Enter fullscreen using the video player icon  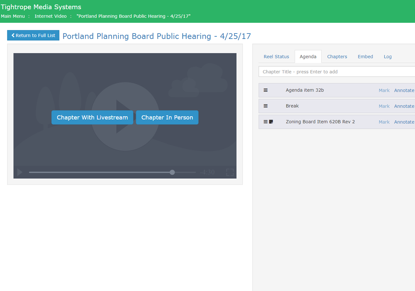click(x=230, y=172)
